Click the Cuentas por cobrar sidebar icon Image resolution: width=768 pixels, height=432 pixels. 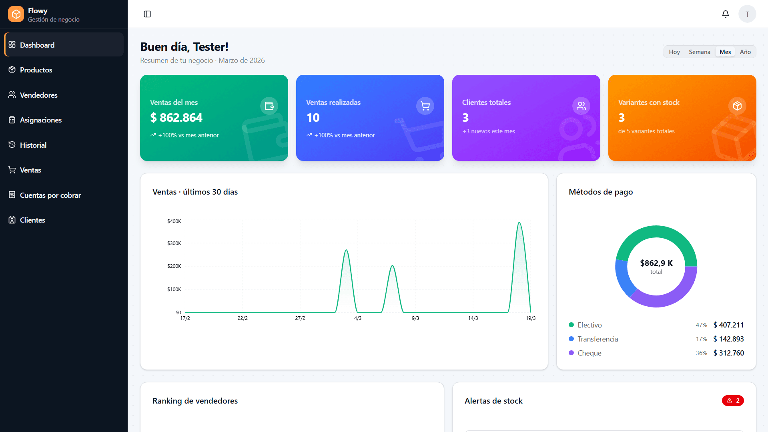tap(12, 195)
